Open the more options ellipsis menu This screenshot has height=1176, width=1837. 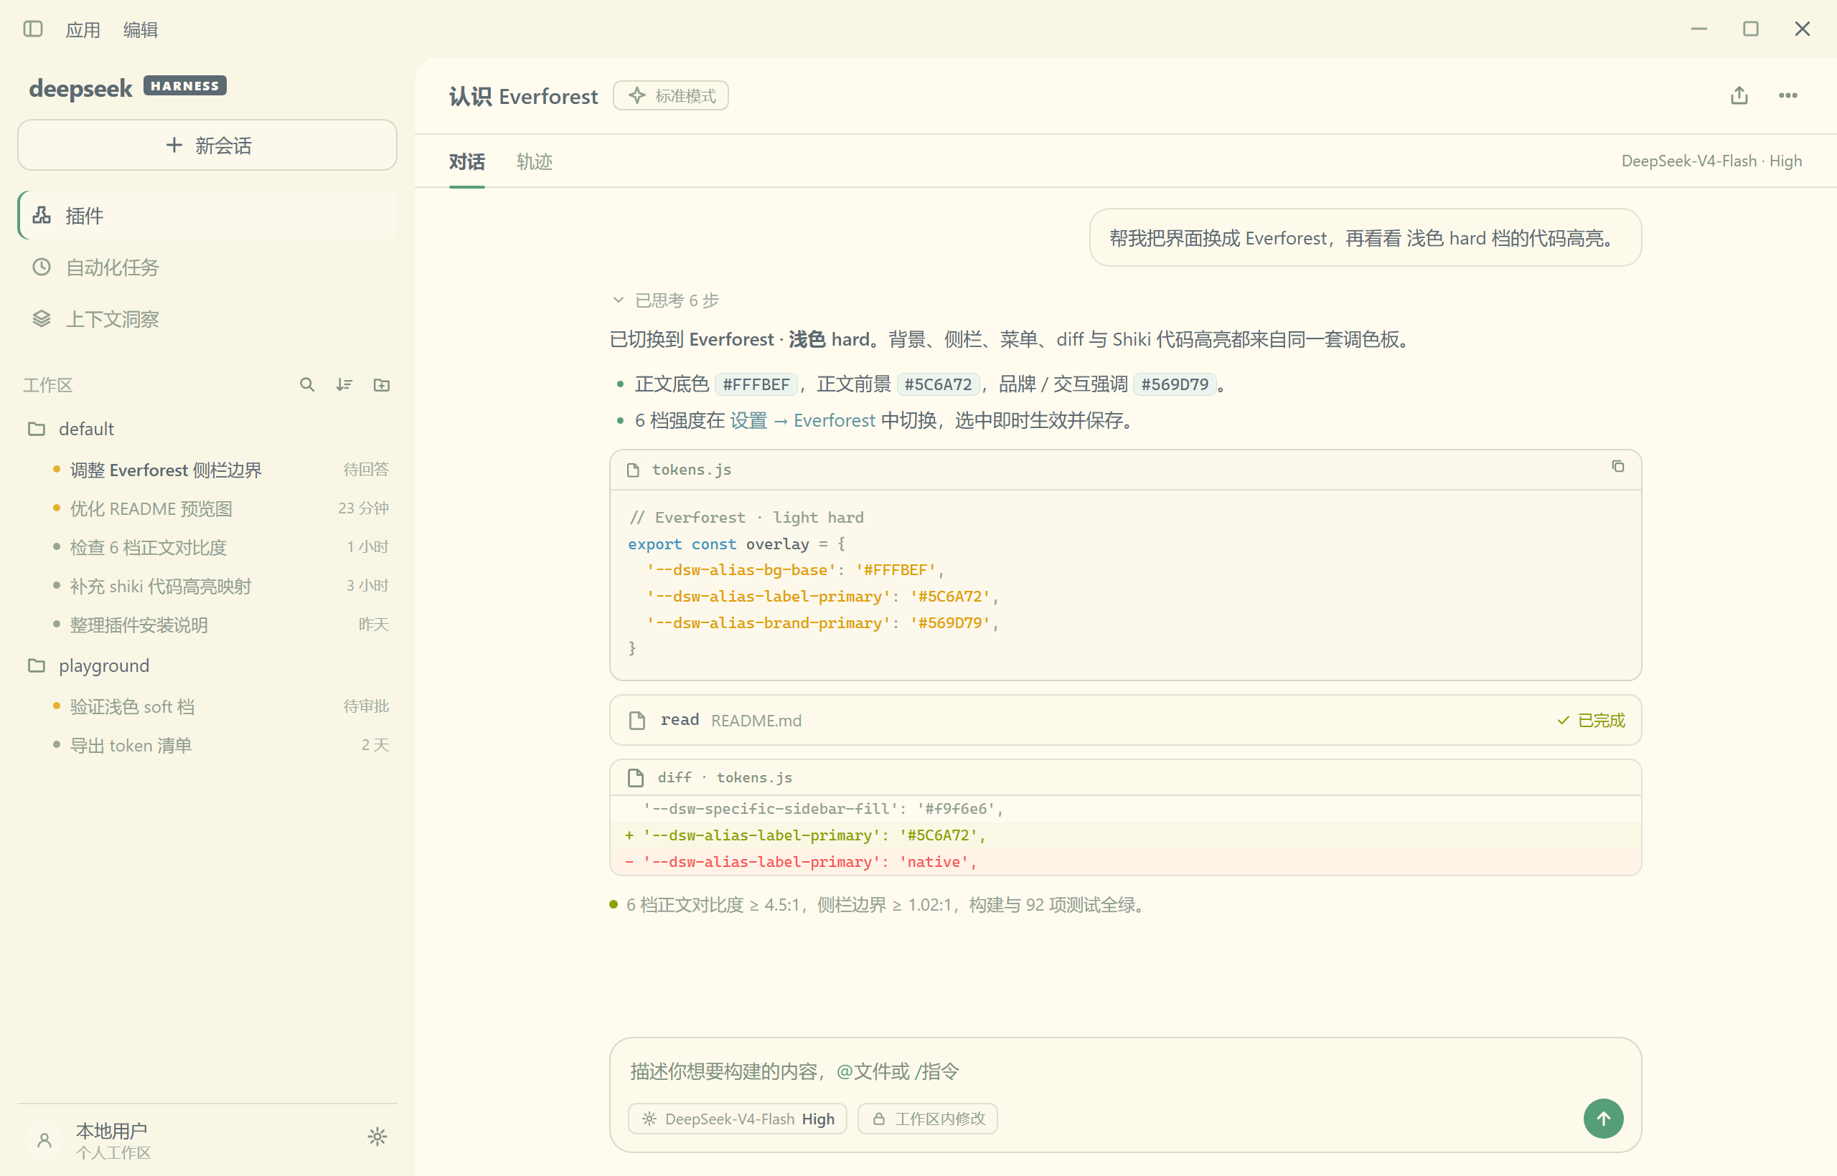(1788, 95)
